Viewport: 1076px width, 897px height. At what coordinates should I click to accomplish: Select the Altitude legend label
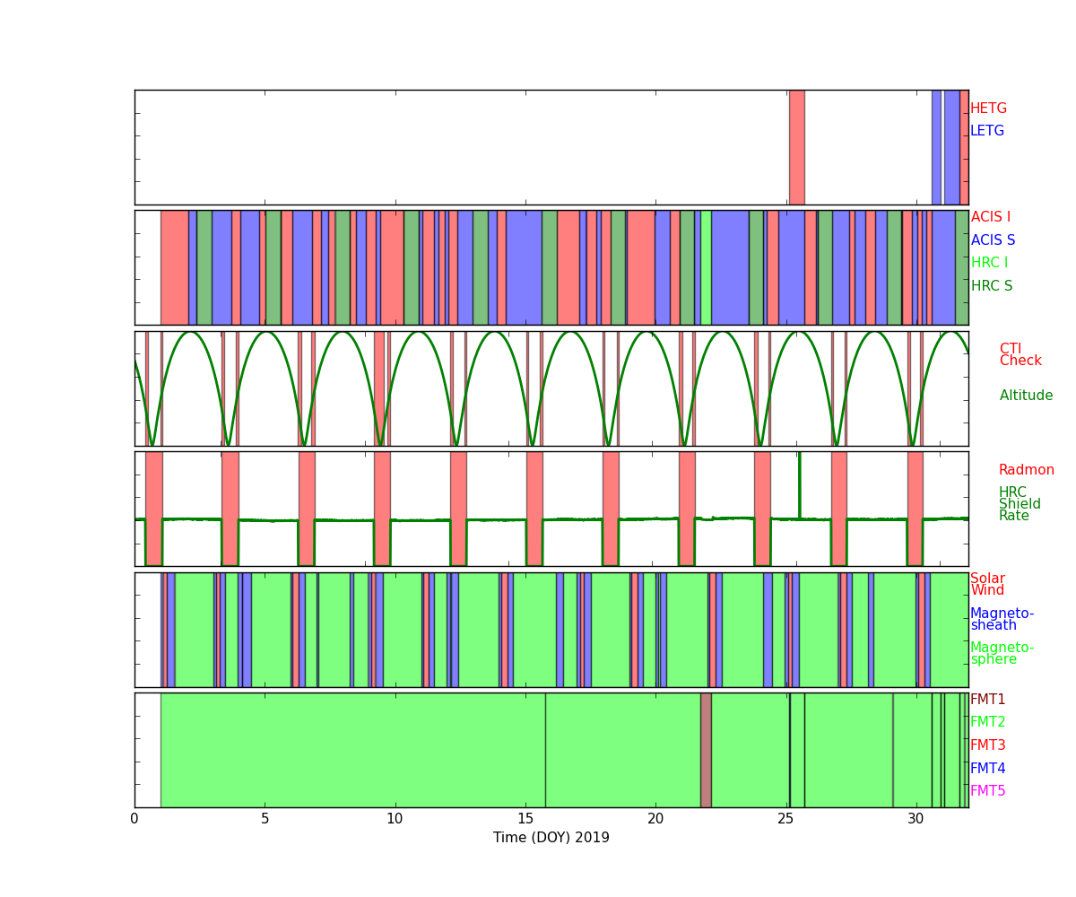point(1026,396)
